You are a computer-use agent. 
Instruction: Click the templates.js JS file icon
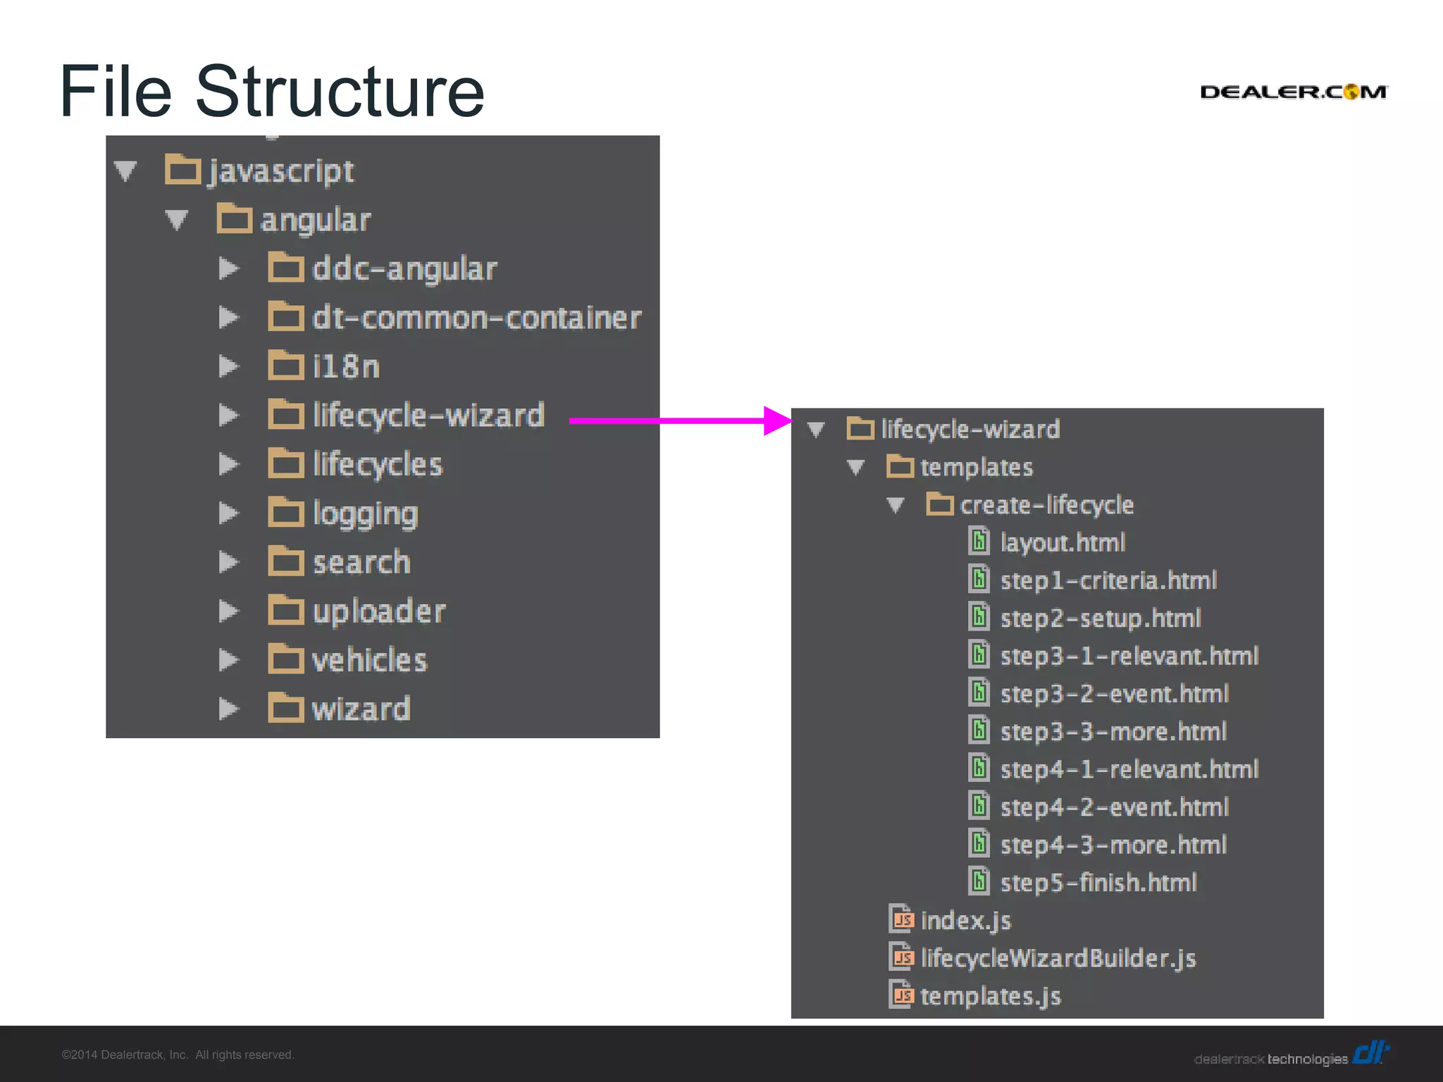point(901,995)
